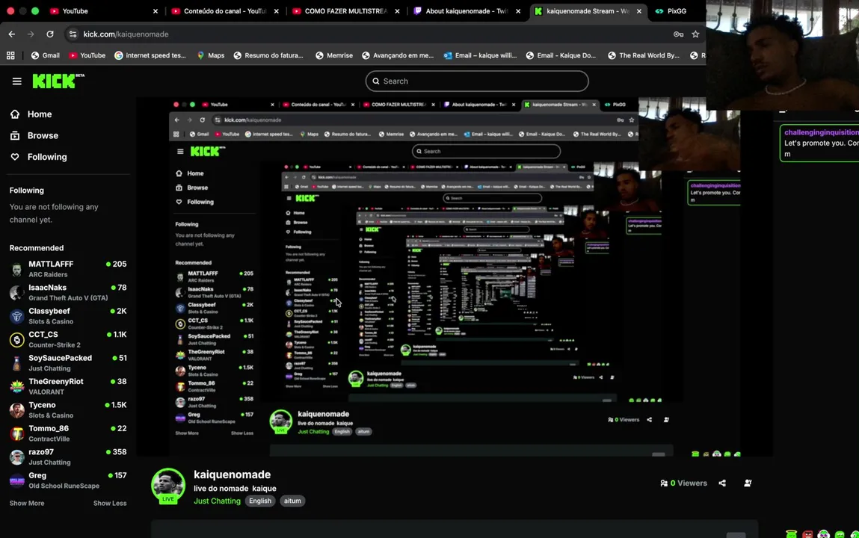
Task: Open the Memrise bookmark
Action: click(334, 55)
